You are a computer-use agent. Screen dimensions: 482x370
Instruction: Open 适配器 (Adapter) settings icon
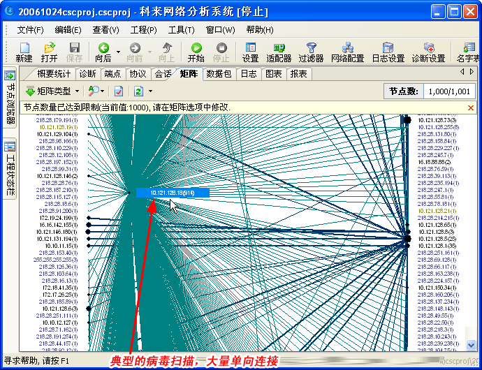click(x=279, y=48)
